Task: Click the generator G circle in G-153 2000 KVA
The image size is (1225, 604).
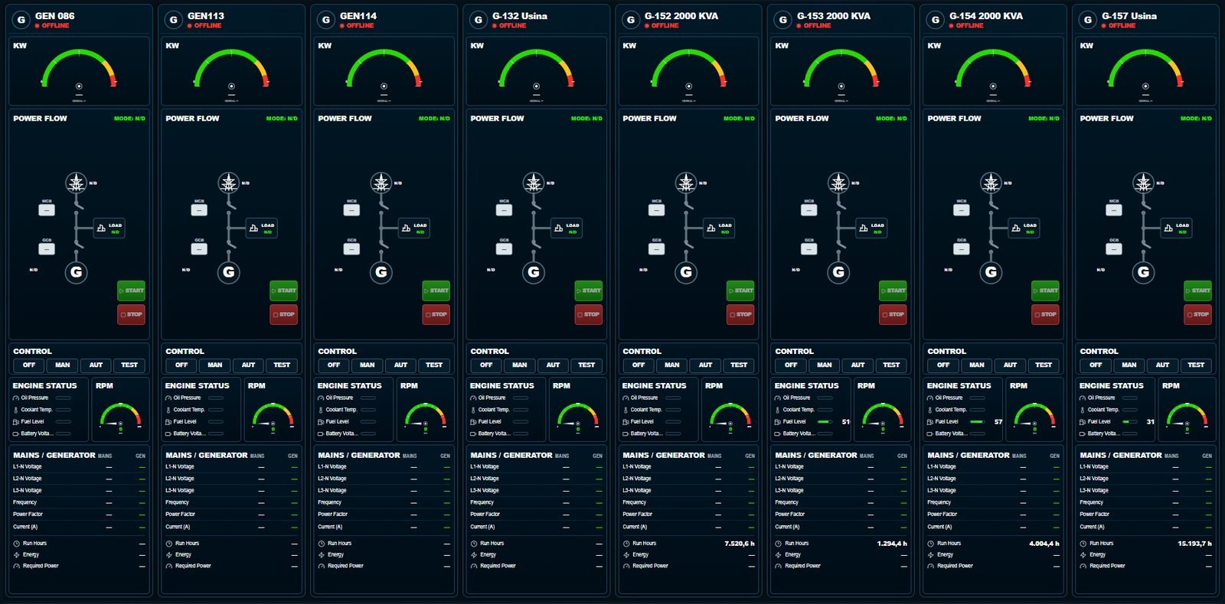Action: click(838, 272)
